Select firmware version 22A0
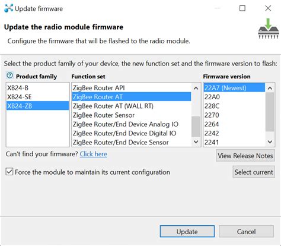 coord(234,97)
